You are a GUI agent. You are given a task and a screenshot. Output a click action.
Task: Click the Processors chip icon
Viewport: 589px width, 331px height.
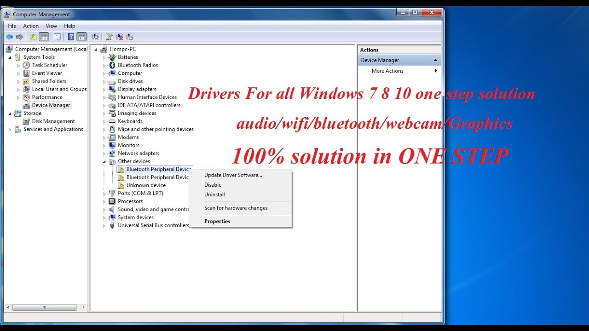pyautogui.click(x=112, y=201)
